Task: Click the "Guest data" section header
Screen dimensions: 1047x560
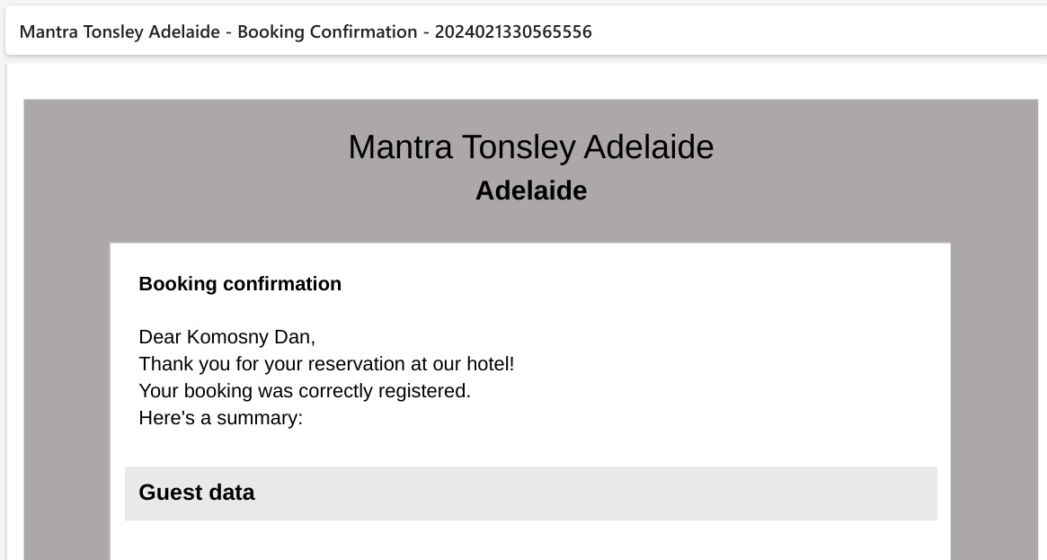Action: (x=531, y=493)
